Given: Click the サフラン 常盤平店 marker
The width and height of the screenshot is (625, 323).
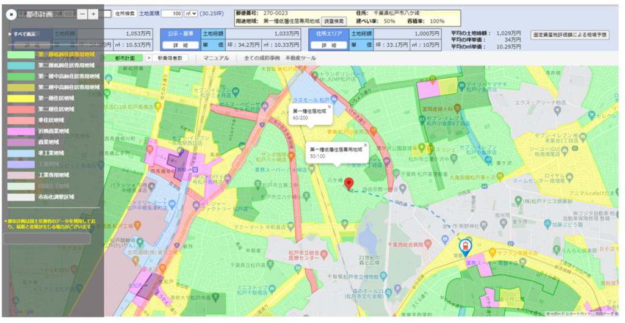Looking at the screenshot, I should click(492, 252).
